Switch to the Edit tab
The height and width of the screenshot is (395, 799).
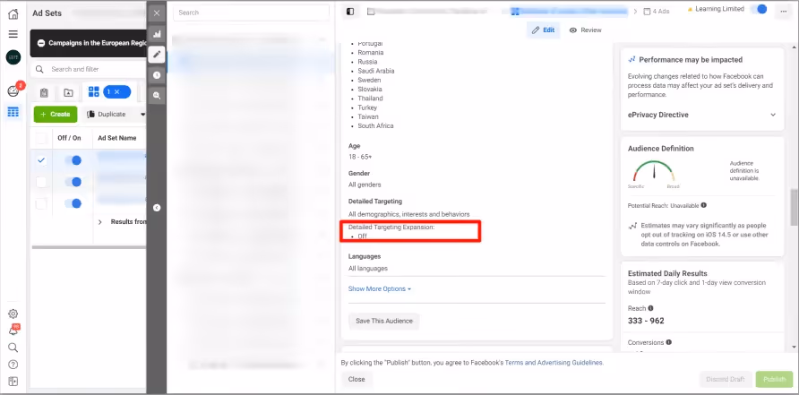click(x=543, y=30)
